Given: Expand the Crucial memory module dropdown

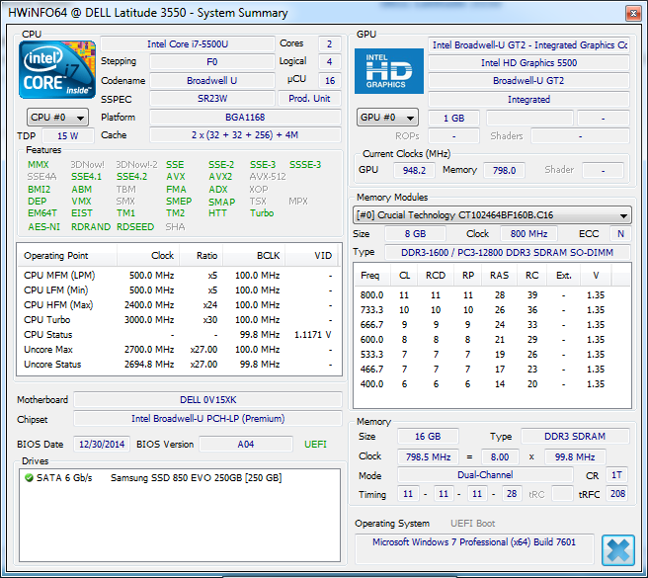Looking at the screenshot, I should pyautogui.click(x=492, y=215).
